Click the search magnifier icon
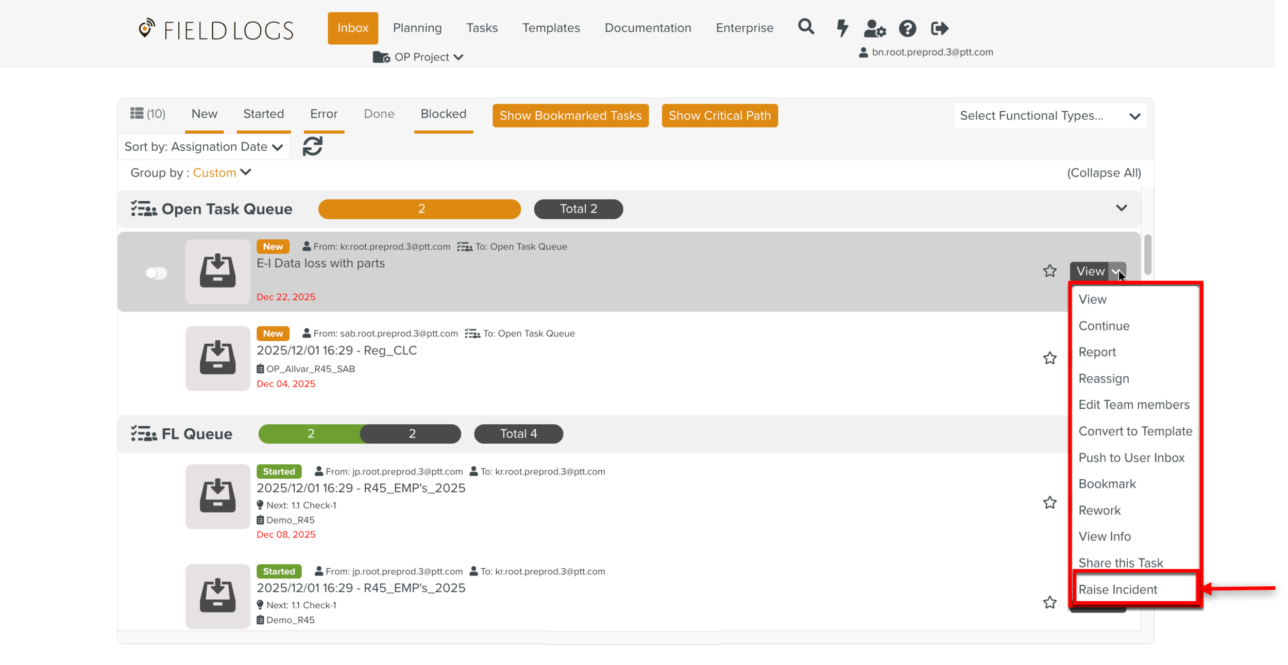Screen dimensions: 1288x665 click(x=806, y=27)
